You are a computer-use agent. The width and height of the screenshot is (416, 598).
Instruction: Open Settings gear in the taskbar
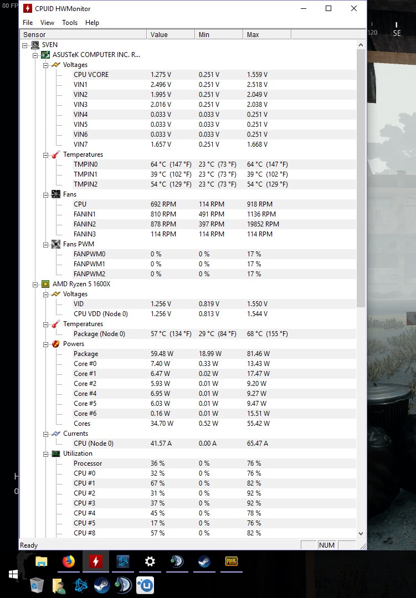click(150, 561)
